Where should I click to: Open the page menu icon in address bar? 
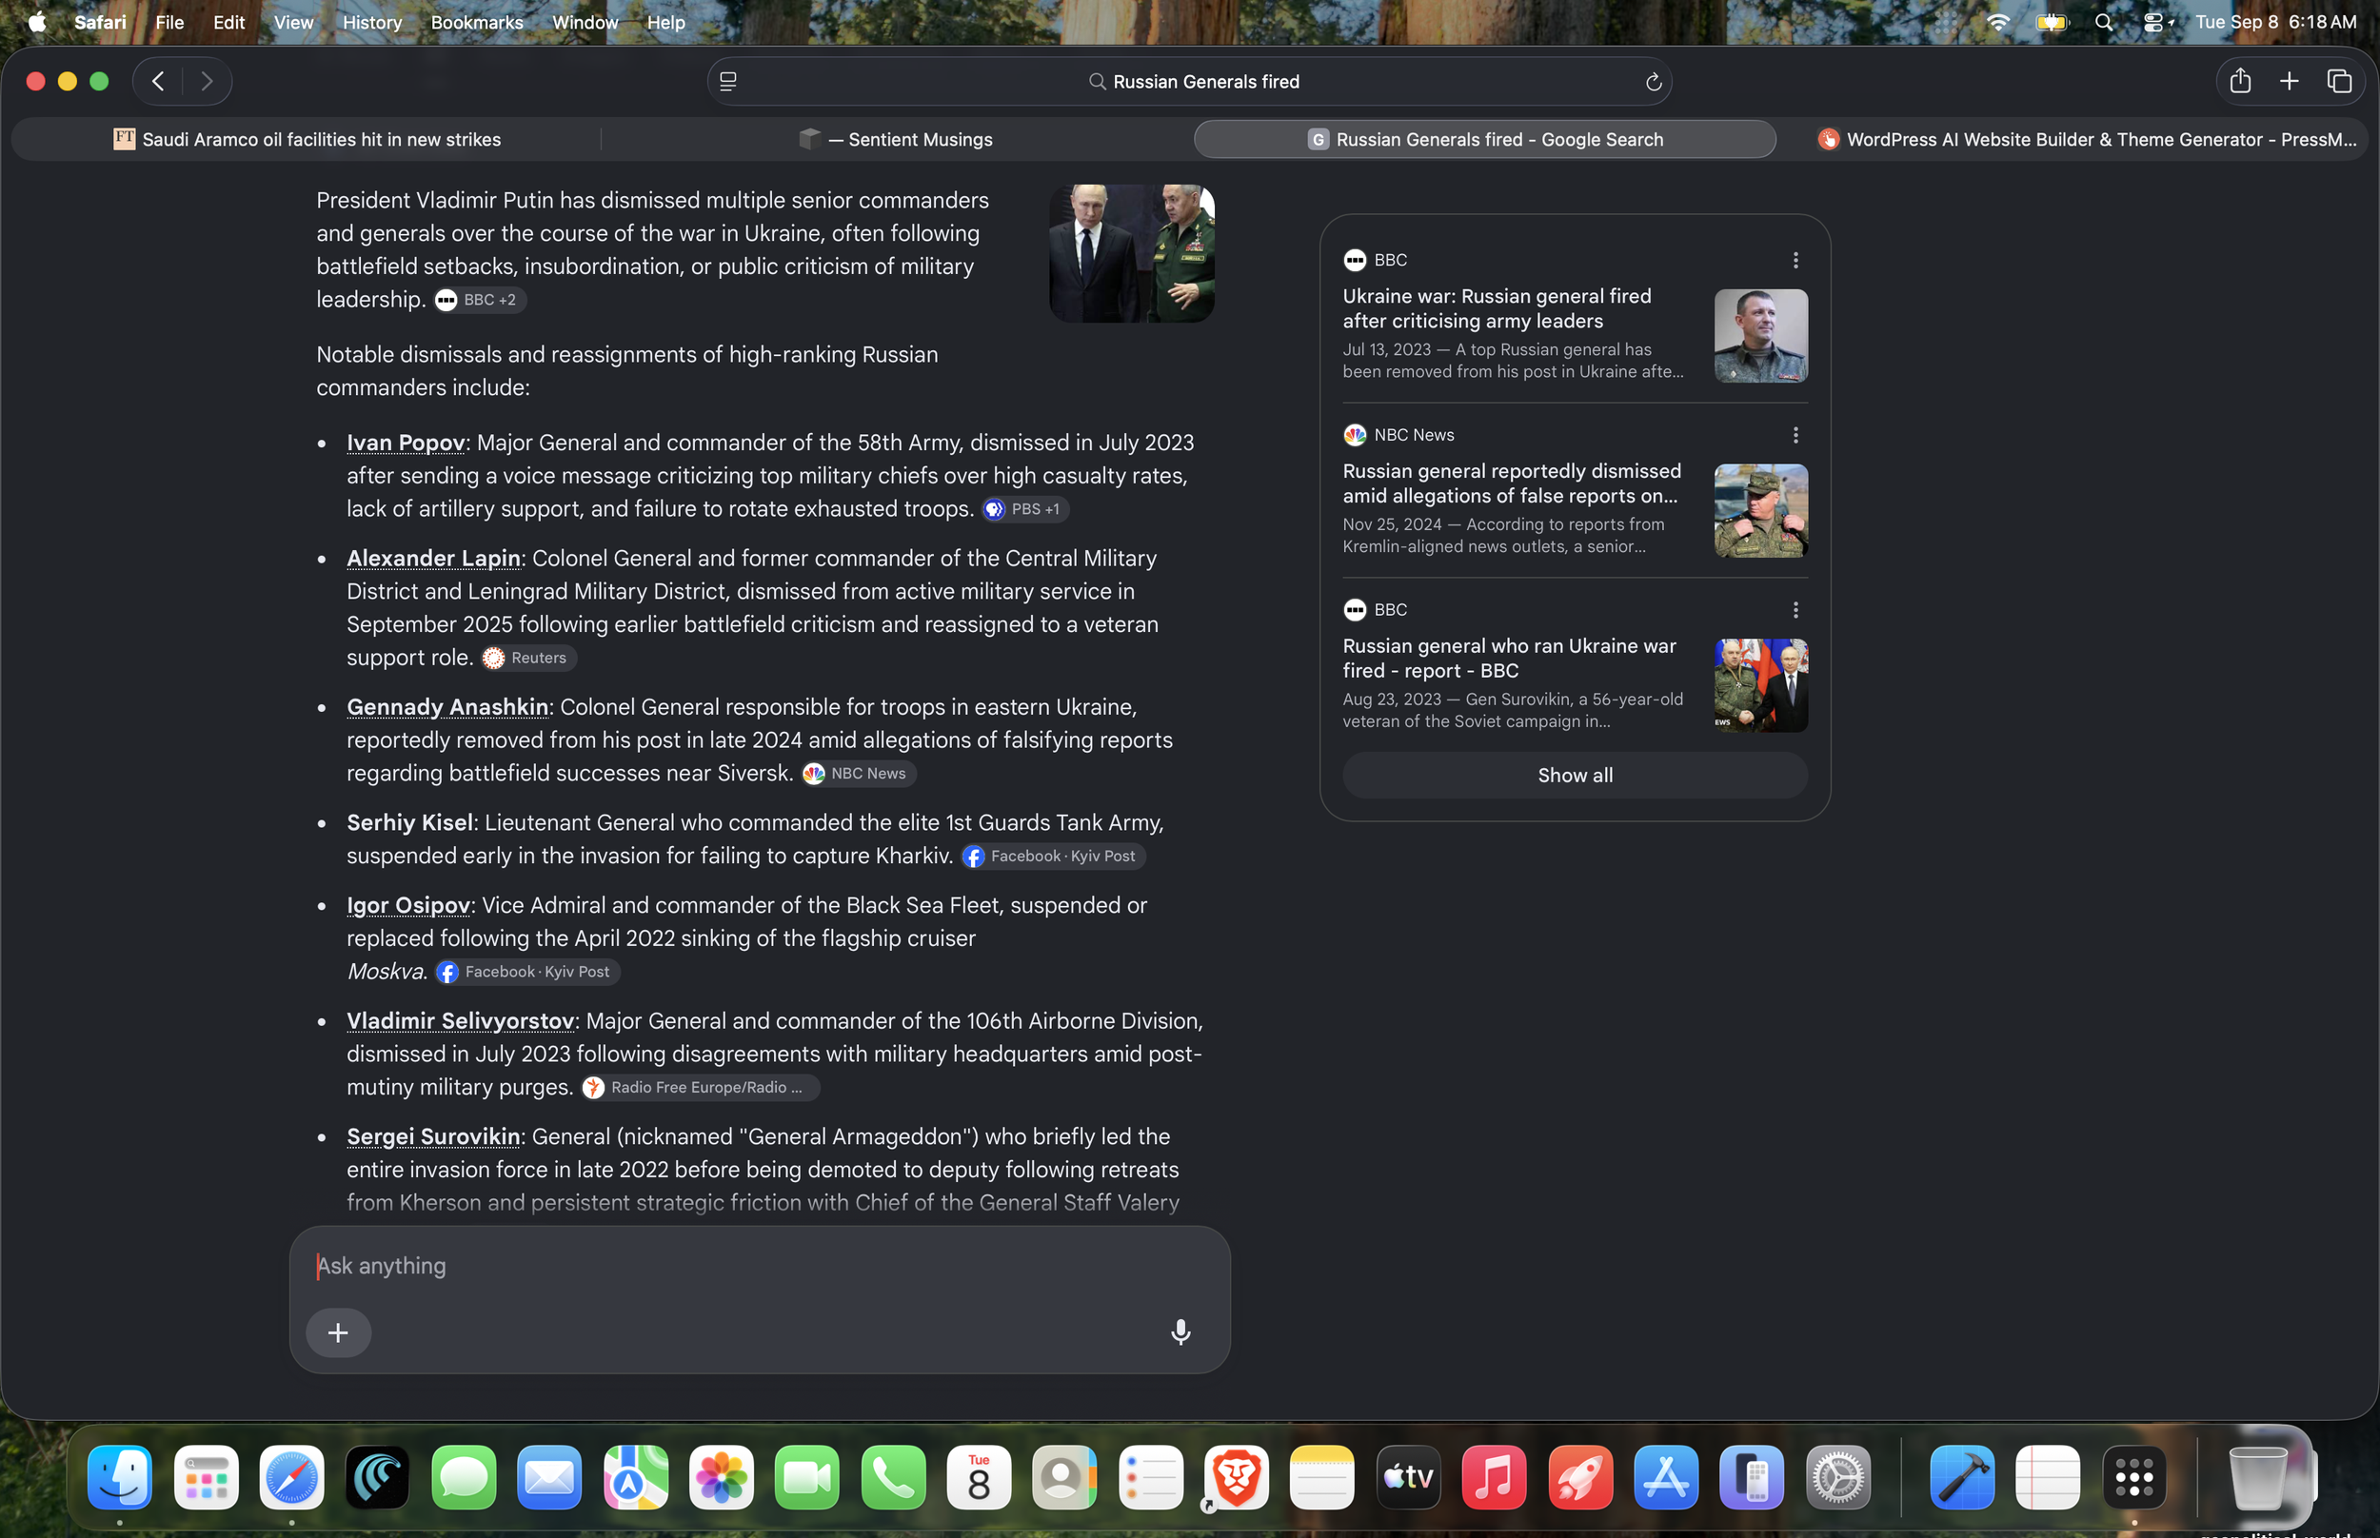click(728, 82)
